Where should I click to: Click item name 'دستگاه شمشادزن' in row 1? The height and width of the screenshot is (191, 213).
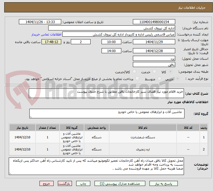(x=143, y=137)
